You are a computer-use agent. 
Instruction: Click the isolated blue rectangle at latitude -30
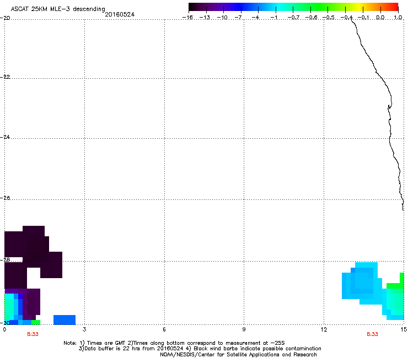65,320
